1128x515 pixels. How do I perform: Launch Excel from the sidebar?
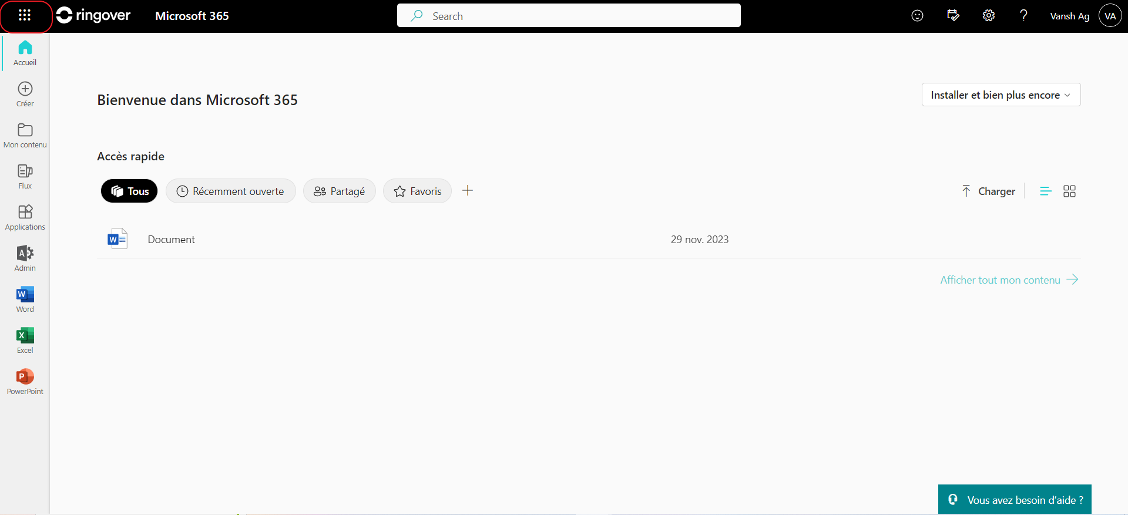coord(25,341)
